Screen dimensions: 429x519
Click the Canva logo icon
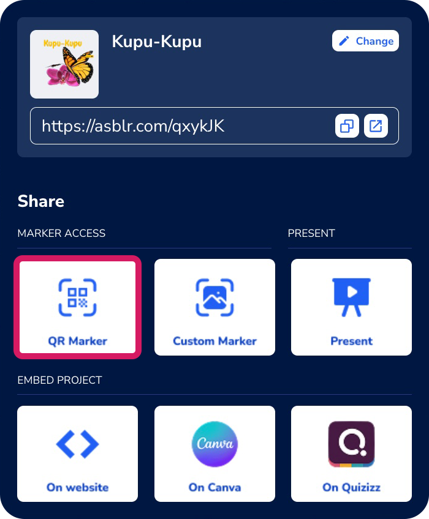click(215, 444)
